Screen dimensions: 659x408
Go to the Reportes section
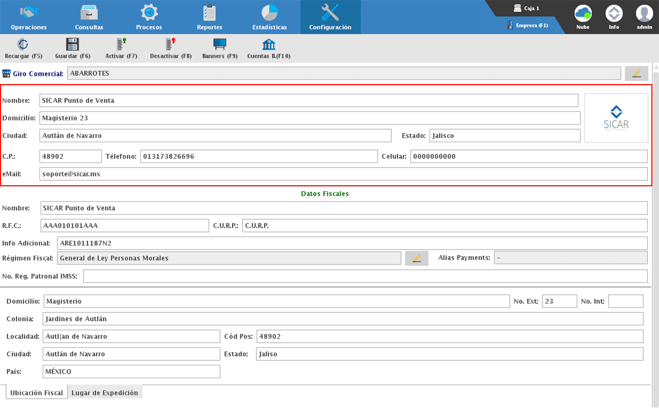pyautogui.click(x=209, y=17)
